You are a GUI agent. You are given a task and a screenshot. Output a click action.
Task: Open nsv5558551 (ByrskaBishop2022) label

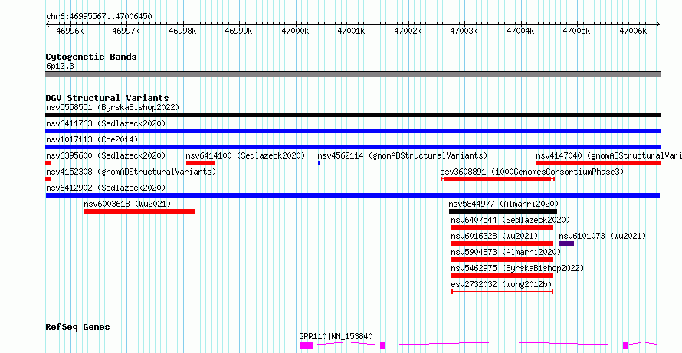tap(113, 107)
